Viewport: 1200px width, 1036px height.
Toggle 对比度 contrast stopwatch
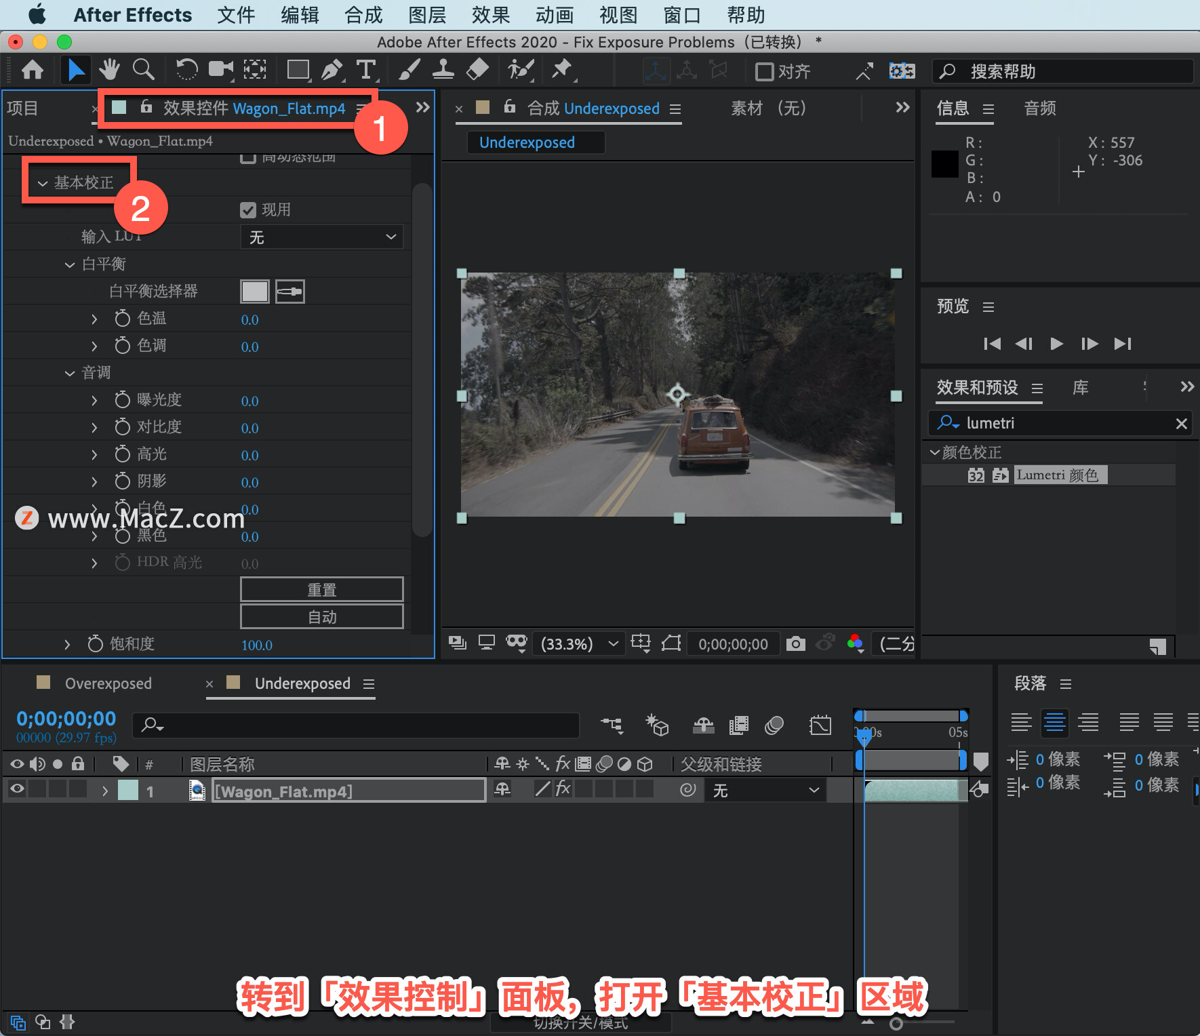122,427
